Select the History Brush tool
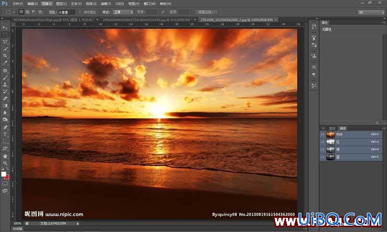387x232 pixels. point(5,92)
